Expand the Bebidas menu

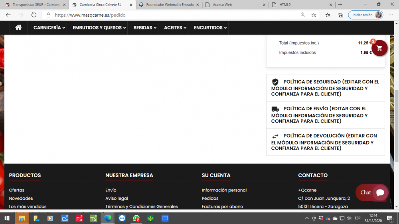tap(145, 27)
